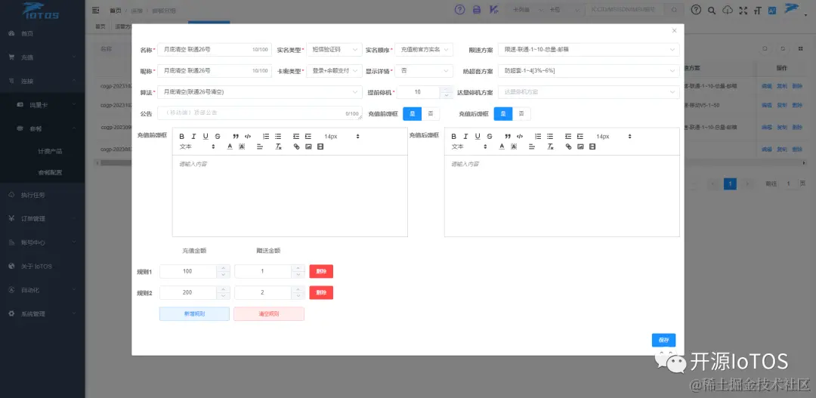Delete 规则2 with its 删除 button

321,292
